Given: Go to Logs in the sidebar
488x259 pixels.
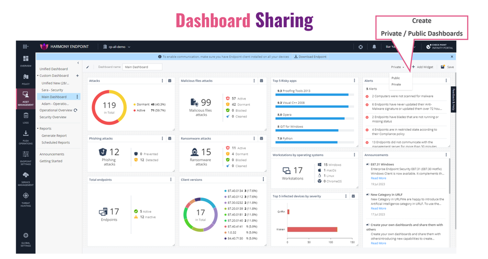Looking at the screenshot, I should pyautogui.click(x=25, y=118).
